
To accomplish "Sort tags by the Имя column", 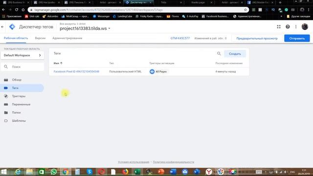I will point(58,63).
